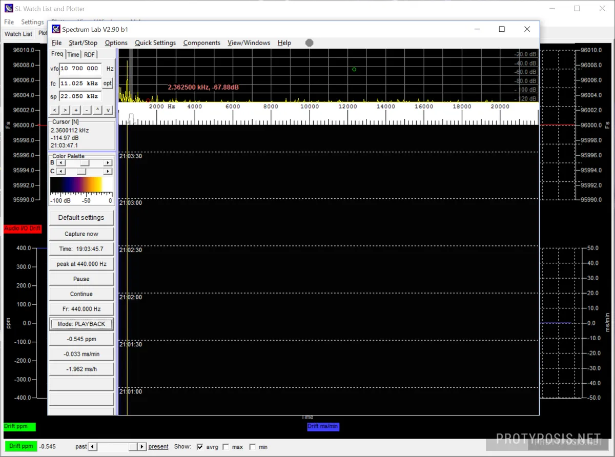This screenshot has height=457, width=615.
Task: Click the '^' arrow under the sp field
Action: (x=97, y=110)
